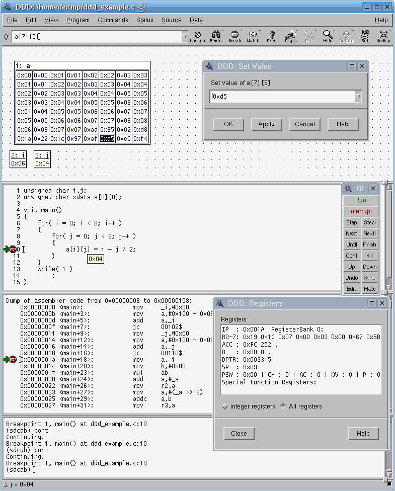Click the Finish button
Image resolution: width=395 pixels, height=491 pixels.
pyautogui.click(x=370, y=244)
